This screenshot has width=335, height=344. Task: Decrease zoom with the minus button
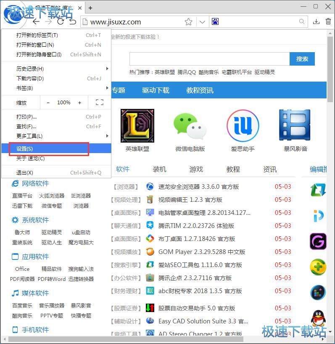48,103
